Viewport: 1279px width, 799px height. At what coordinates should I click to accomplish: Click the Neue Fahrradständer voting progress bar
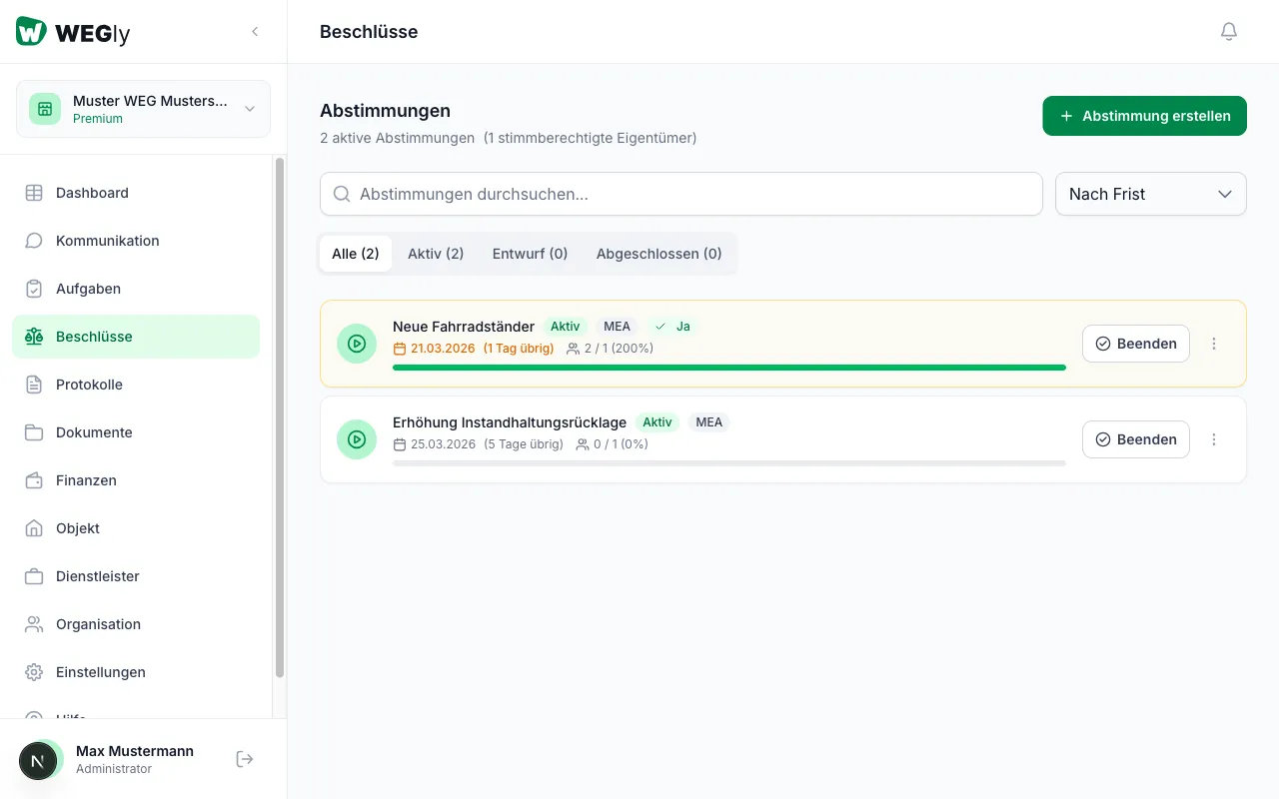click(x=729, y=368)
